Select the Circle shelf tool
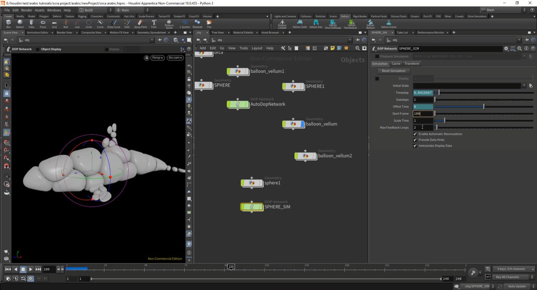This screenshot has width=537, height=290. pyautogui.click(x=89, y=23)
